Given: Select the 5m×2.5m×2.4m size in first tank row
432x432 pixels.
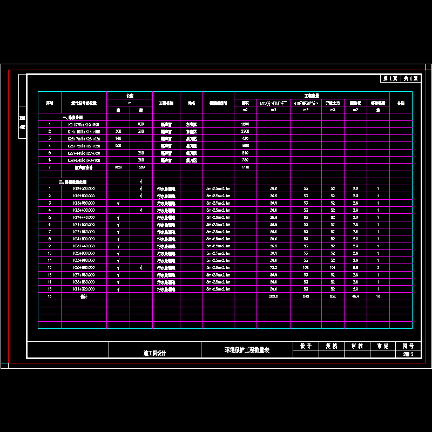Looking at the screenshot, I should tap(218, 188).
